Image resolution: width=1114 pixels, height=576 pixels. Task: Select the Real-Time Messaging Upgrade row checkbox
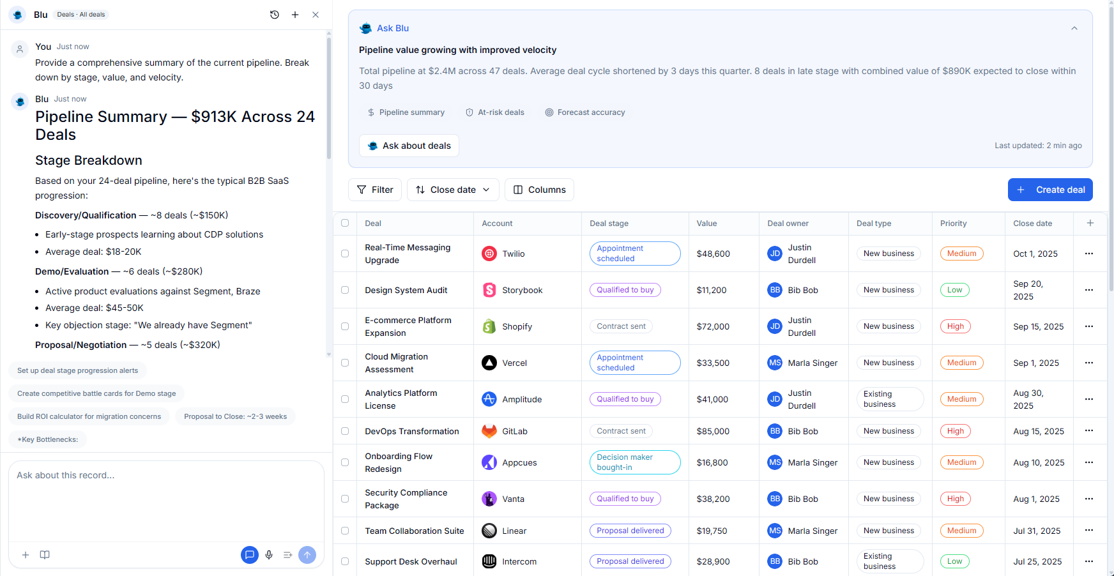pyautogui.click(x=345, y=254)
